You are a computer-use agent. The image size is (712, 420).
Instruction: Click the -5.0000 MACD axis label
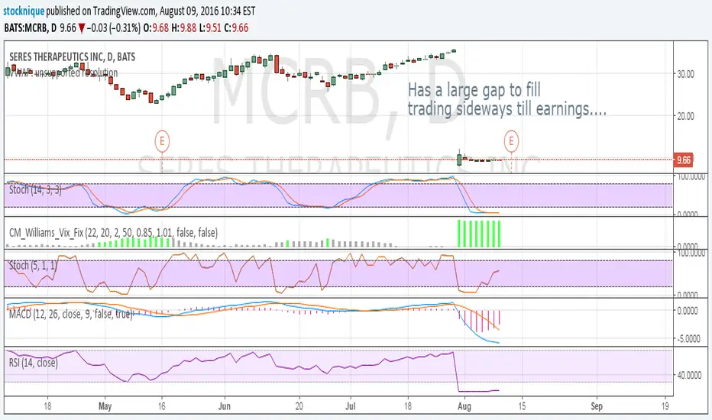tap(688, 339)
